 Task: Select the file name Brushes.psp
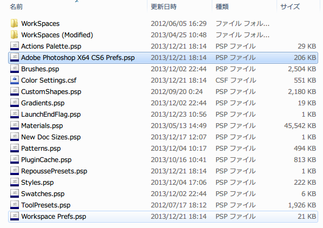coord(40,69)
